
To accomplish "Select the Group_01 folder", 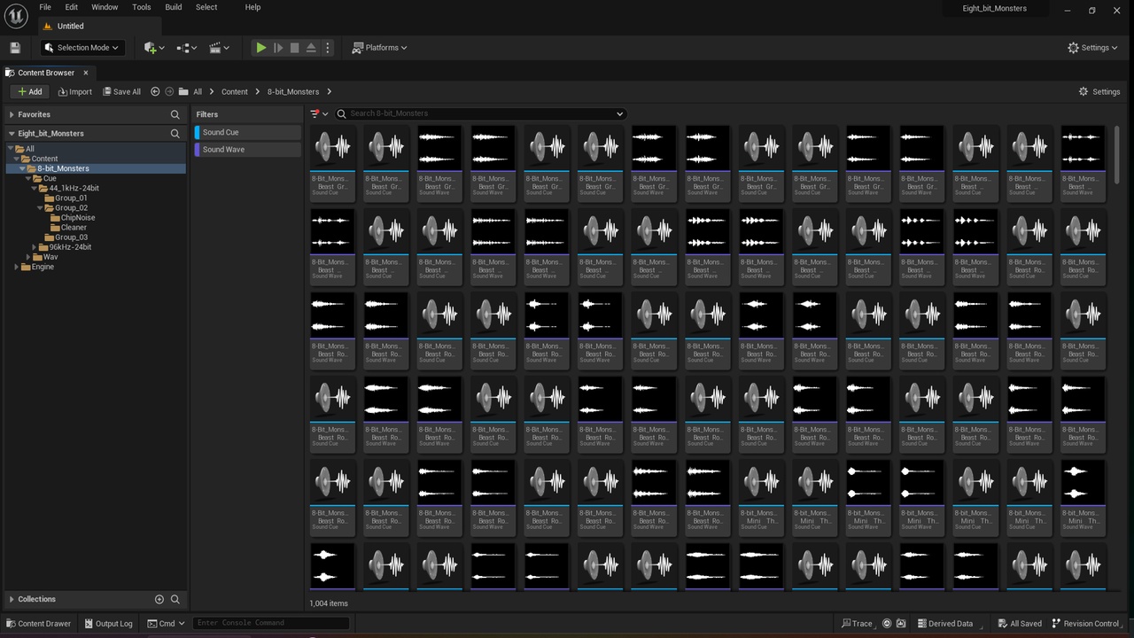I will pos(71,198).
